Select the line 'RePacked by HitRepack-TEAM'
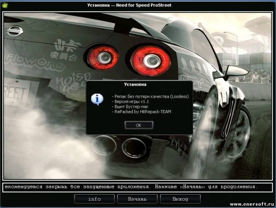This screenshot has height=208, width=276. 143,111
